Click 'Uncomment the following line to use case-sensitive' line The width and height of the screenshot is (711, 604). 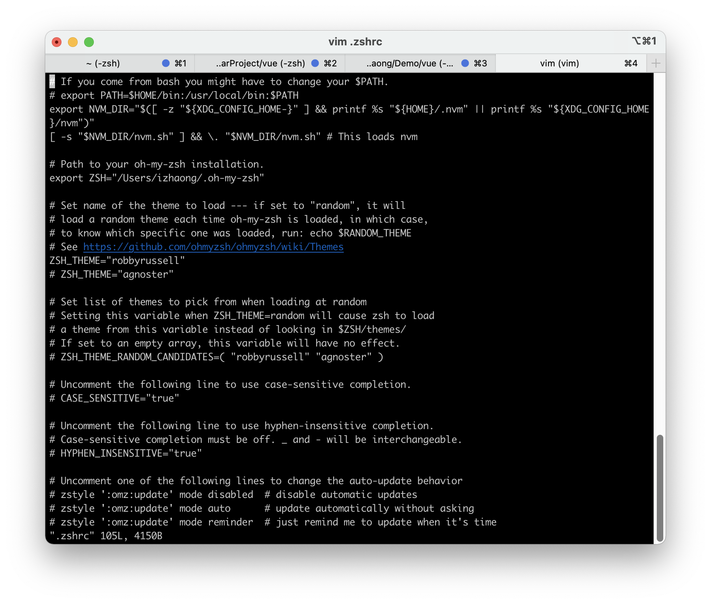click(x=230, y=385)
